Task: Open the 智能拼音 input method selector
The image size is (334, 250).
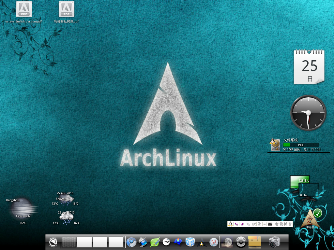Action: coord(283,224)
